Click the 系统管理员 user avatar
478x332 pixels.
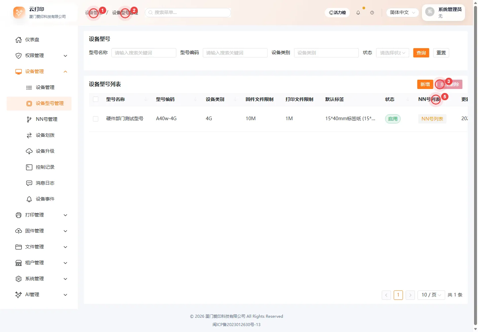click(430, 12)
